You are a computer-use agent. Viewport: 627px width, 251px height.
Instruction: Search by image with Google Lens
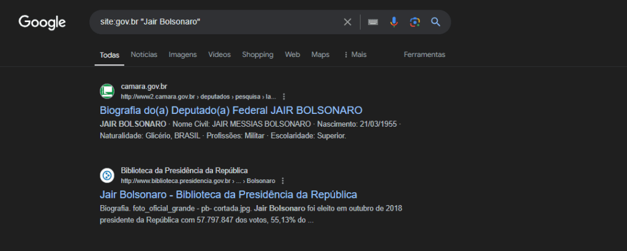tap(415, 22)
